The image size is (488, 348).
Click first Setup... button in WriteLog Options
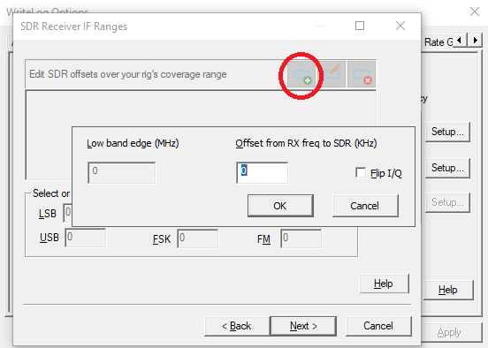tap(447, 132)
